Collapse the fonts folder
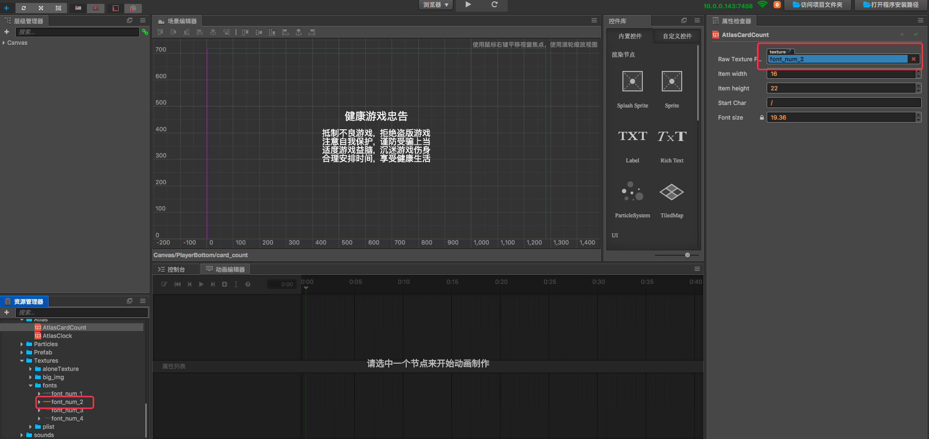 (31, 386)
